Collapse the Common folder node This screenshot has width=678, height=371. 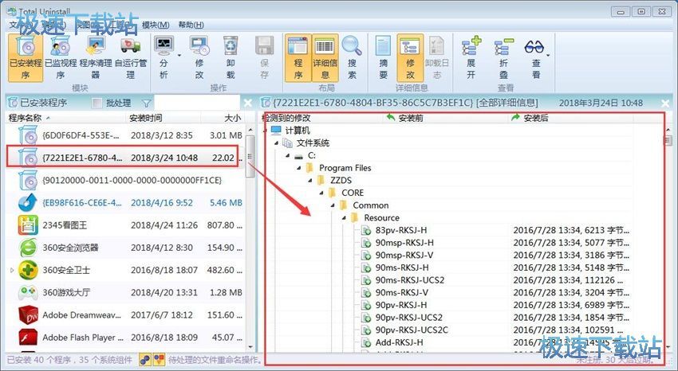(x=333, y=205)
